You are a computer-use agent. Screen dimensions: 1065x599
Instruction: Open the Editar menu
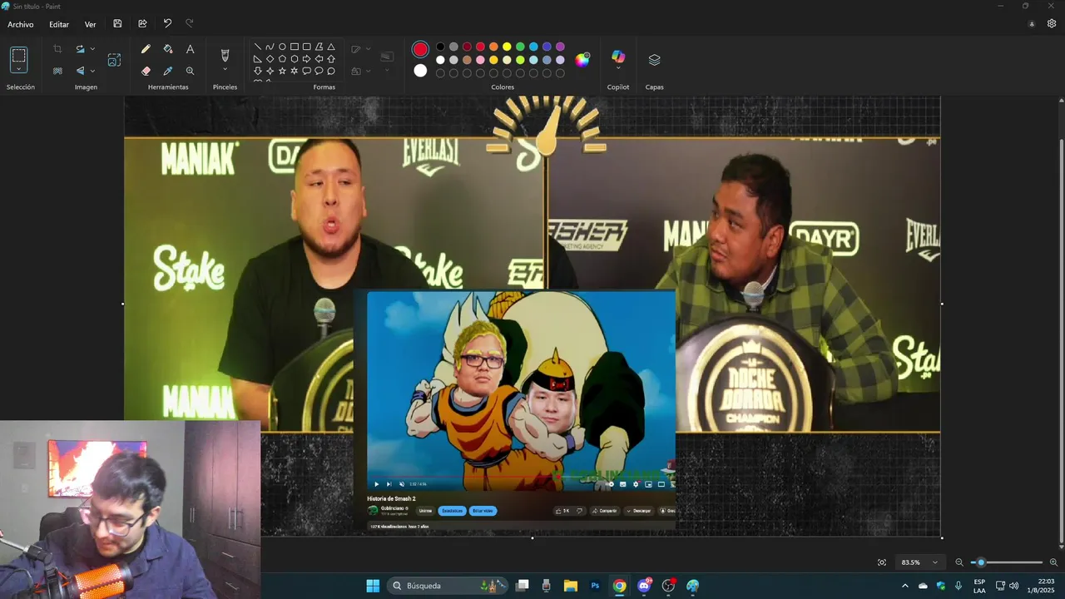(x=59, y=24)
